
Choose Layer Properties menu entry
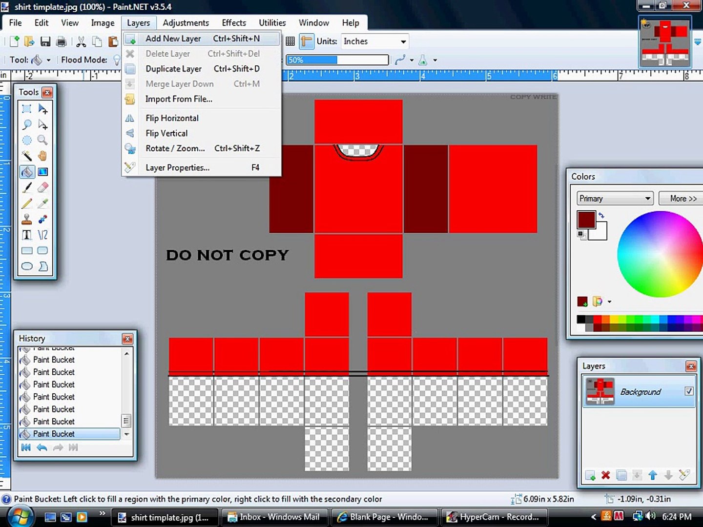click(x=202, y=168)
